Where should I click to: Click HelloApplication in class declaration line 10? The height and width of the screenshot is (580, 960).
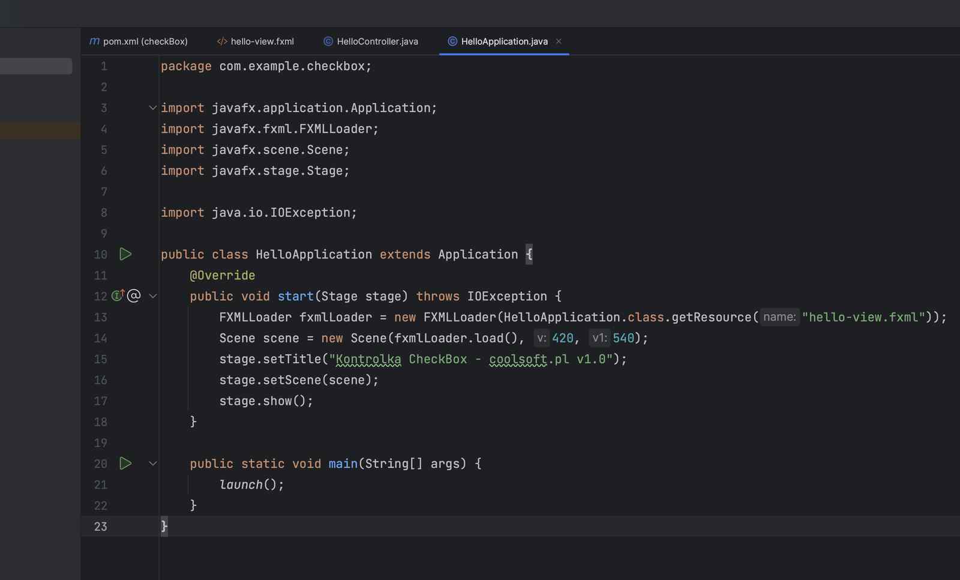314,254
